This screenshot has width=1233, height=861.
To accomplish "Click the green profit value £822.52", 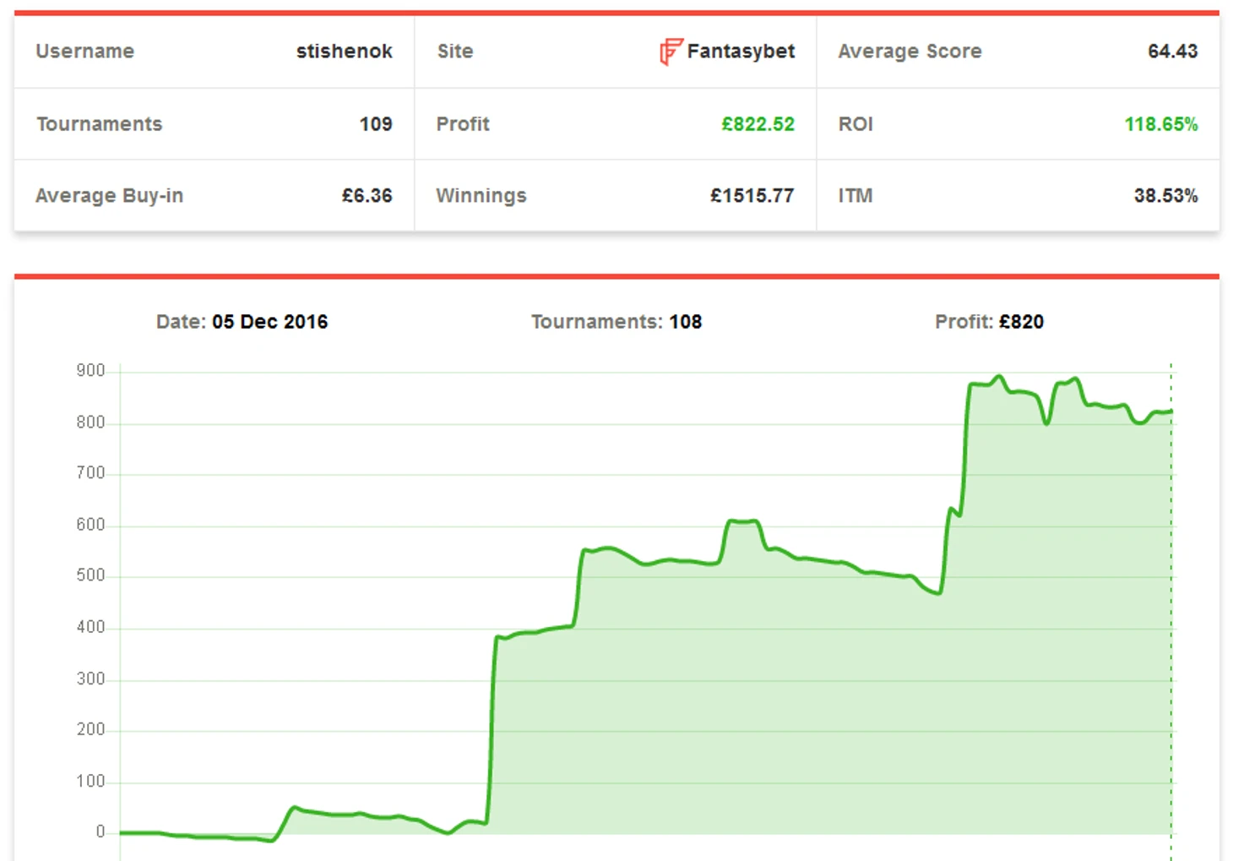I will (x=757, y=124).
